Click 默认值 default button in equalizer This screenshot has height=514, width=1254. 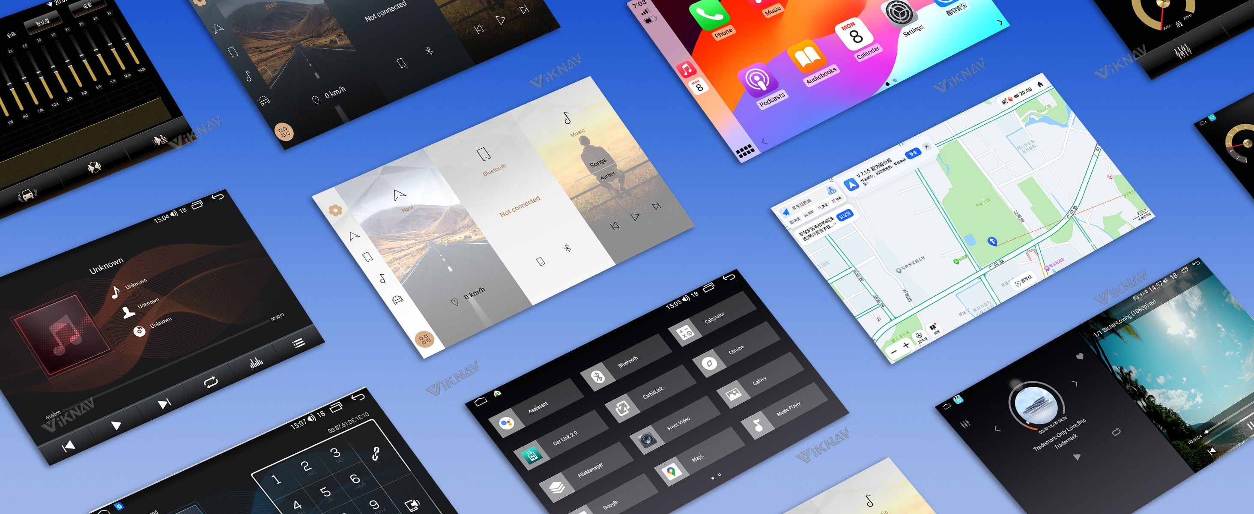click(43, 22)
